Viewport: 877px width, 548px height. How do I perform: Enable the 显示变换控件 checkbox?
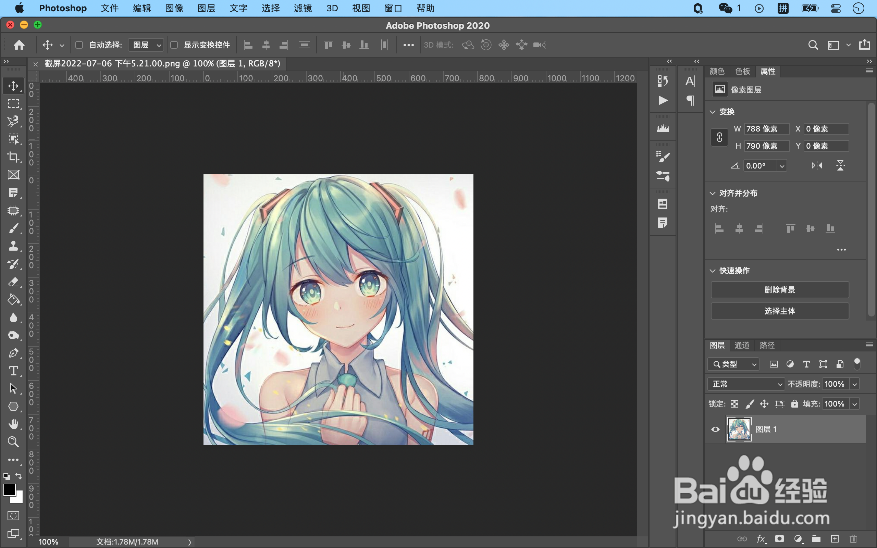pos(174,45)
